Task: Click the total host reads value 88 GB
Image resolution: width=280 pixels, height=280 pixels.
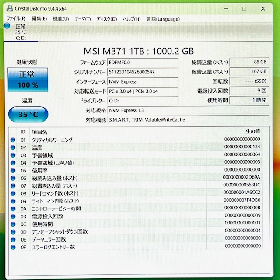Action: click(x=249, y=62)
